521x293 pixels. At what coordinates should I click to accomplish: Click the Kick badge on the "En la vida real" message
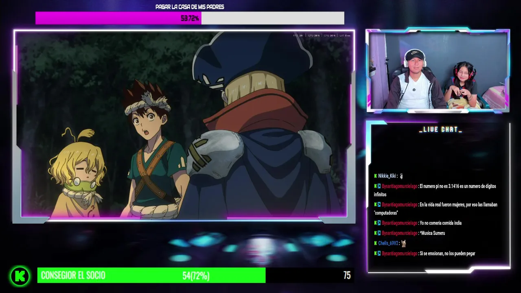tap(376, 204)
